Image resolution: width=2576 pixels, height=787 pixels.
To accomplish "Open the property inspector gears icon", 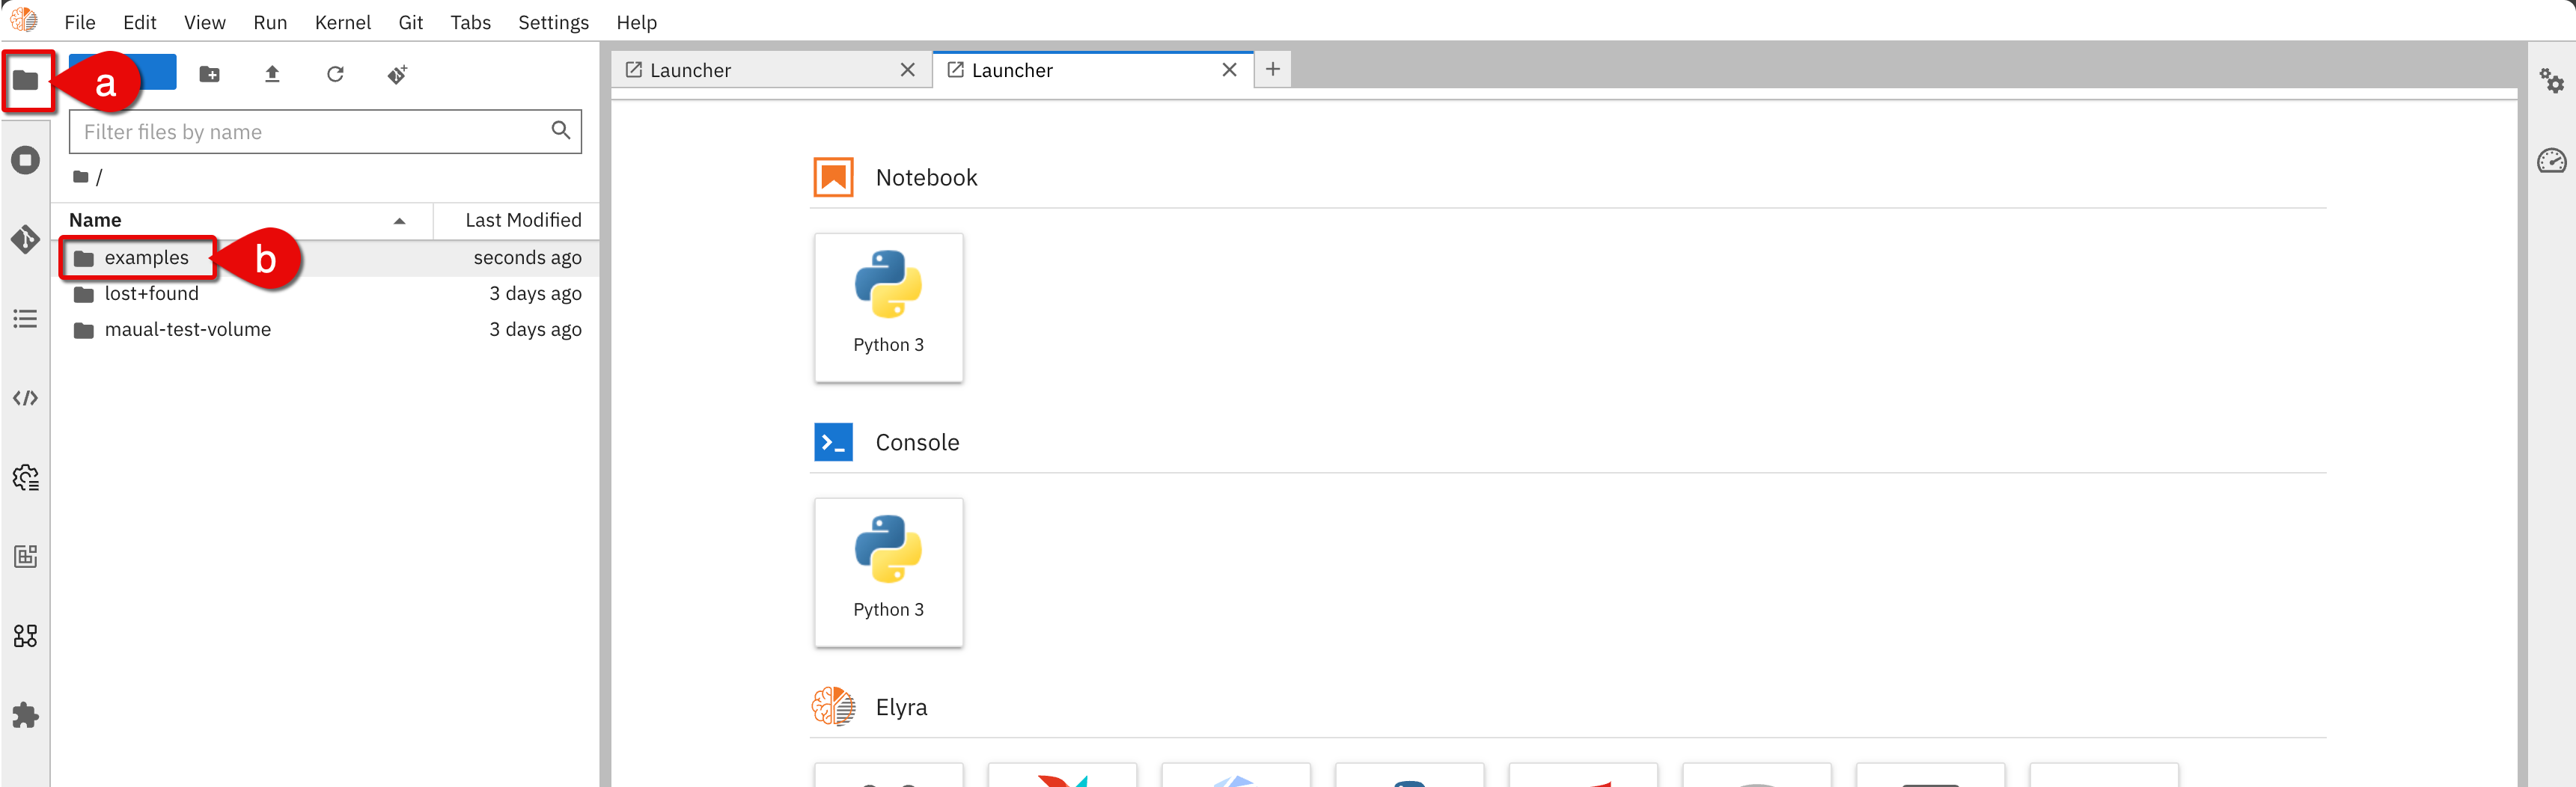I will 2551,80.
